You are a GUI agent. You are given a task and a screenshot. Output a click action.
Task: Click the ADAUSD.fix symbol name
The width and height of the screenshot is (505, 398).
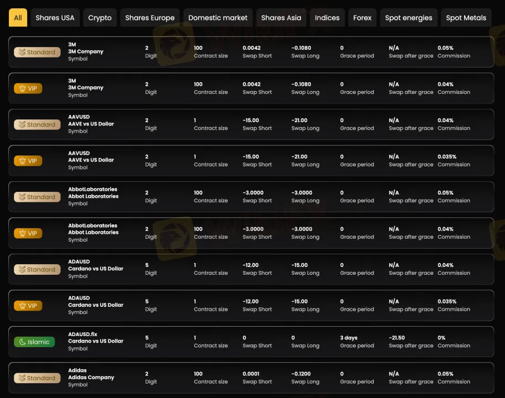tap(83, 334)
